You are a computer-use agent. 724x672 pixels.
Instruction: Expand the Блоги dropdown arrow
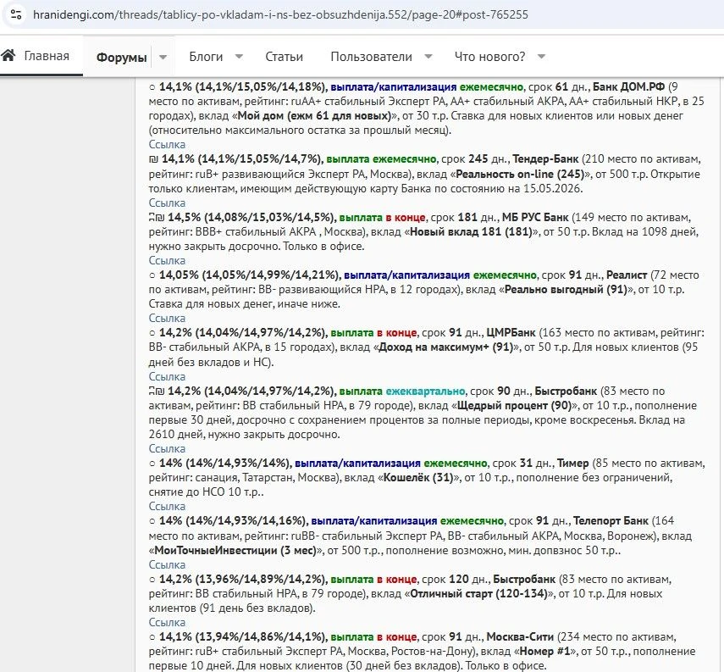[239, 57]
